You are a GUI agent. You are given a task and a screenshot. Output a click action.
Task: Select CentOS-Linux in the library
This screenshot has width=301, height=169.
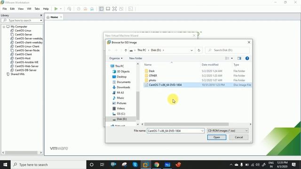click(x=23, y=31)
